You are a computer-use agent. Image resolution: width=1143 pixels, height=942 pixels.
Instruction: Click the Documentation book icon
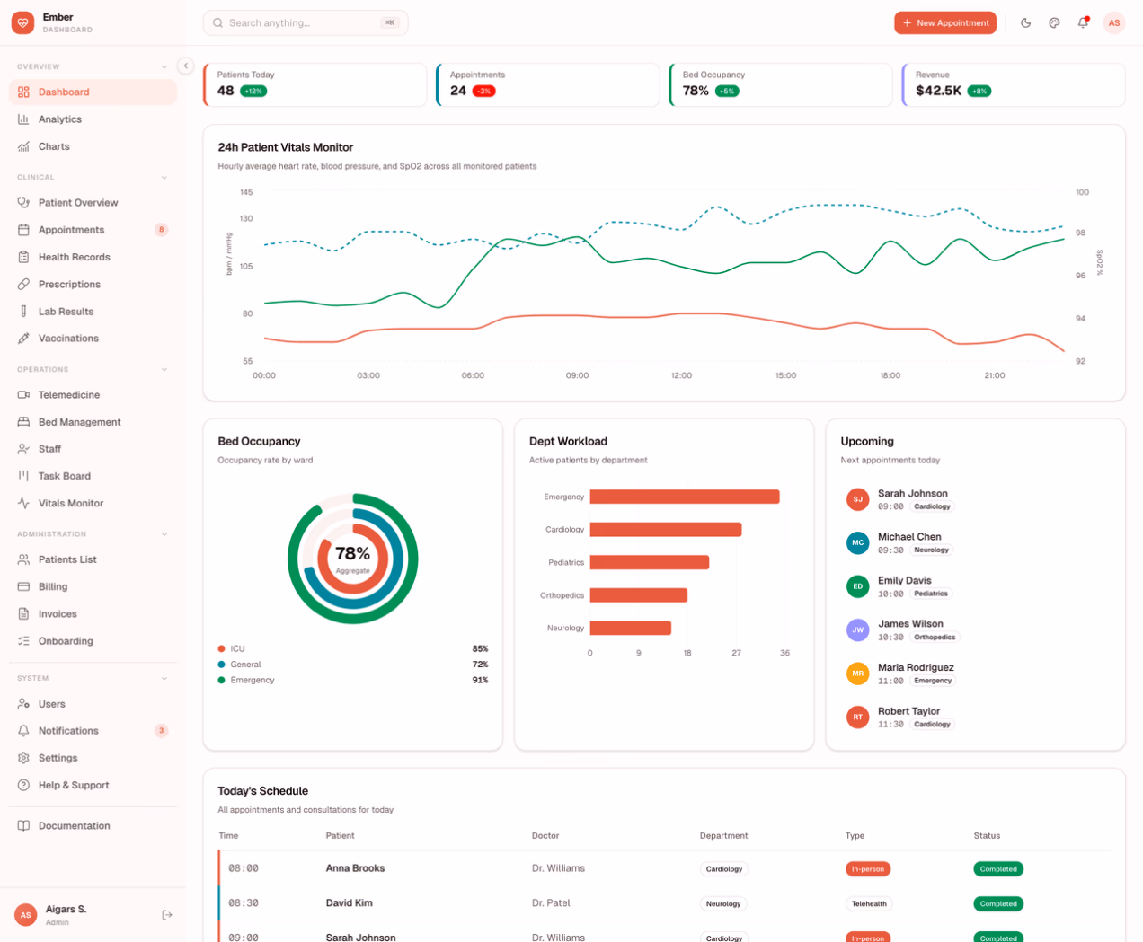pos(23,825)
